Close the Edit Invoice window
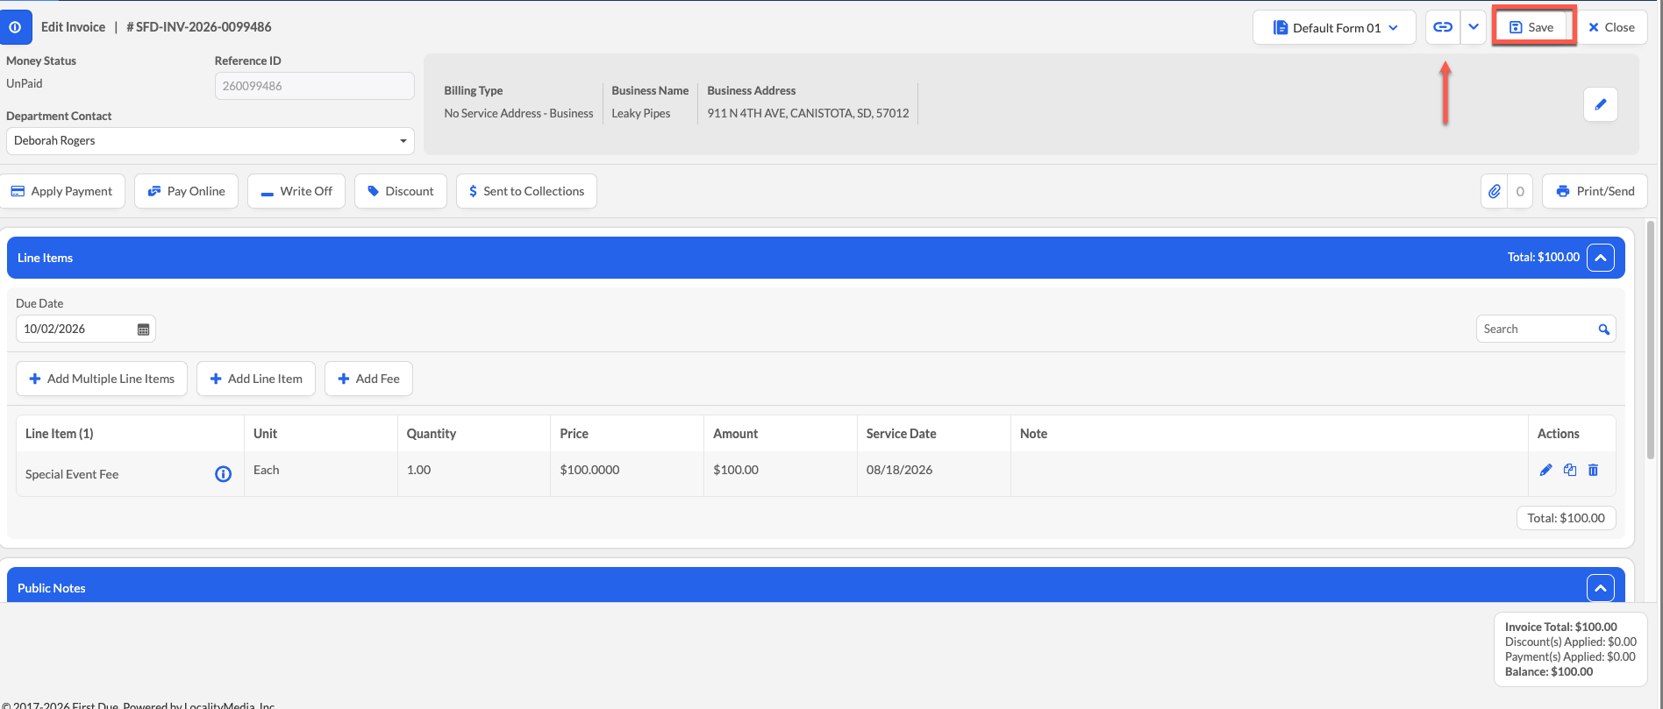Viewport: 1663px width, 709px height. (1611, 27)
